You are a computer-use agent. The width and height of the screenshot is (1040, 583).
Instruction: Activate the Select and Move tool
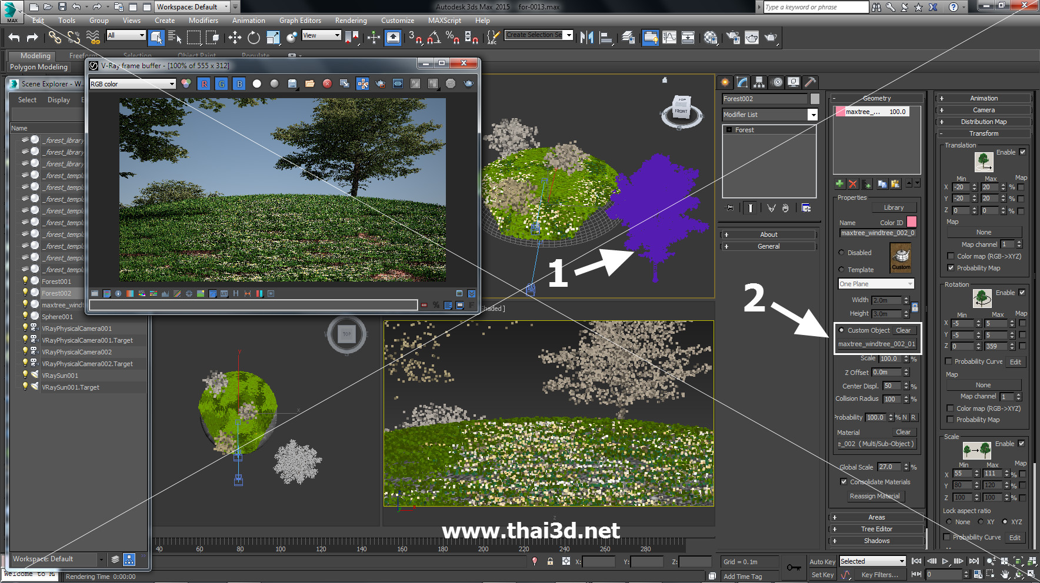(x=235, y=38)
